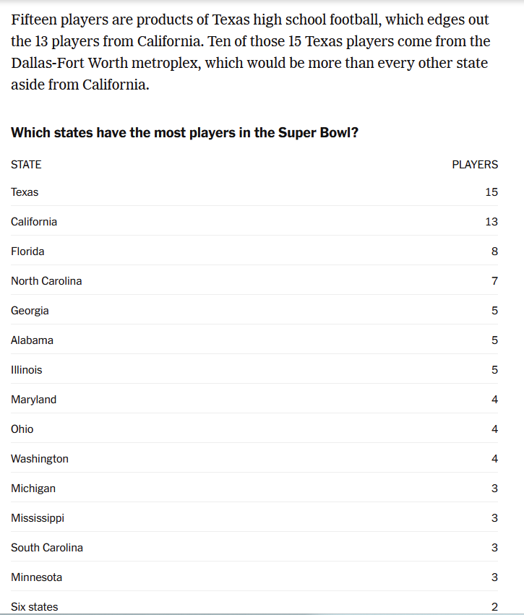Click on Michigan in the table
Viewport: 524px width, 615px height.
click(x=33, y=489)
